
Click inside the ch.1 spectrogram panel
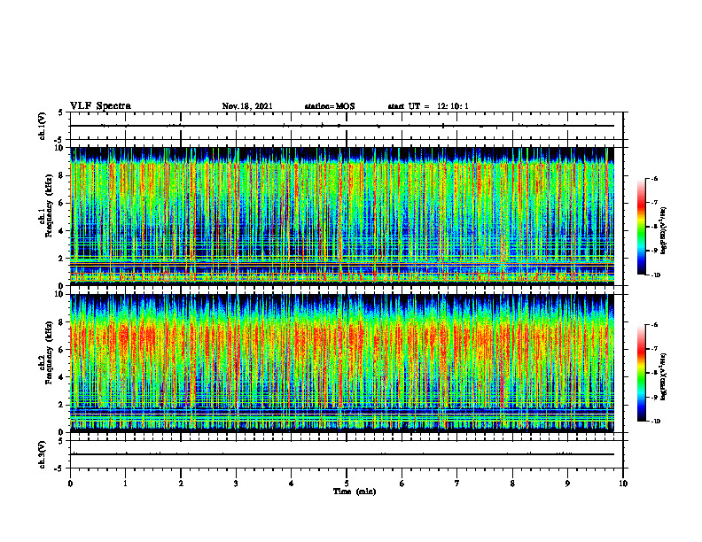click(x=342, y=216)
